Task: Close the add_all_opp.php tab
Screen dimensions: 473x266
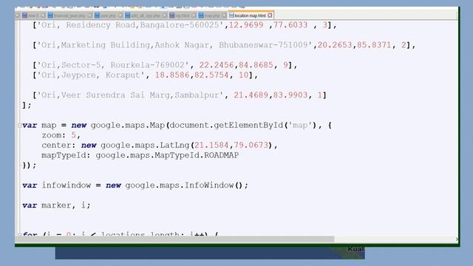Action: click(165, 16)
